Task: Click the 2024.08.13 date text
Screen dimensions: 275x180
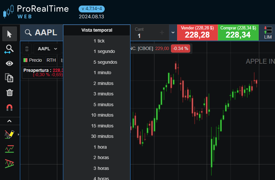Action: pos(91,17)
